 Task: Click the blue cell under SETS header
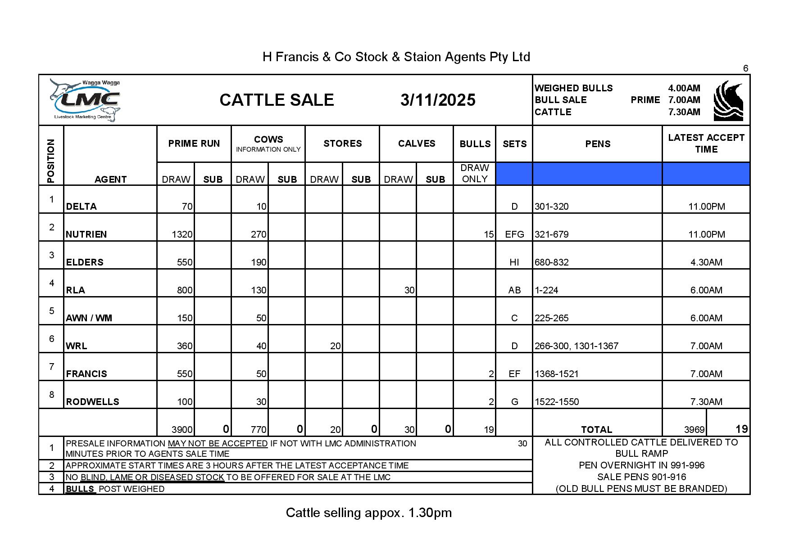(514, 174)
